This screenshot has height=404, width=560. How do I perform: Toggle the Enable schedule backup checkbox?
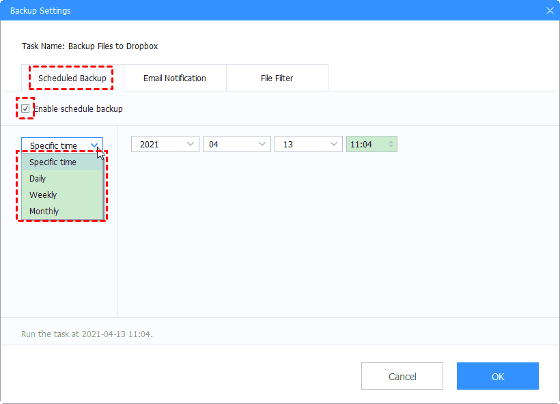click(x=25, y=109)
